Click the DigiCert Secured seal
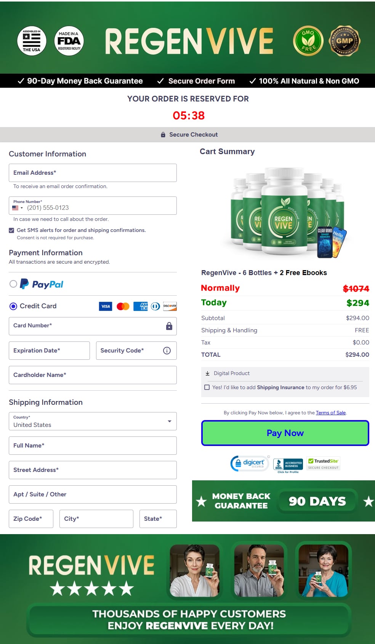The height and width of the screenshot is (644, 375). [x=249, y=463]
